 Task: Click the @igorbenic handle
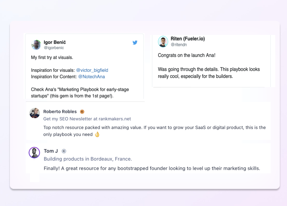[x=54, y=48]
